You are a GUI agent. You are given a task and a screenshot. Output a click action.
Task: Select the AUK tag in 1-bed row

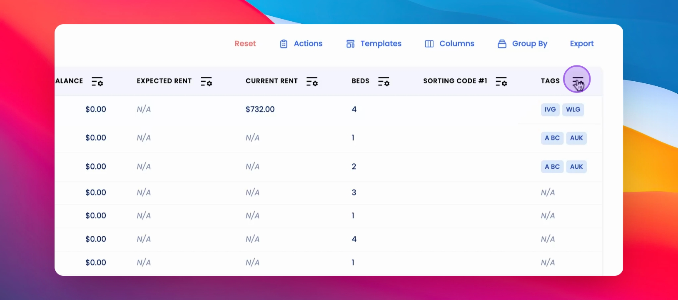tap(576, 138)
